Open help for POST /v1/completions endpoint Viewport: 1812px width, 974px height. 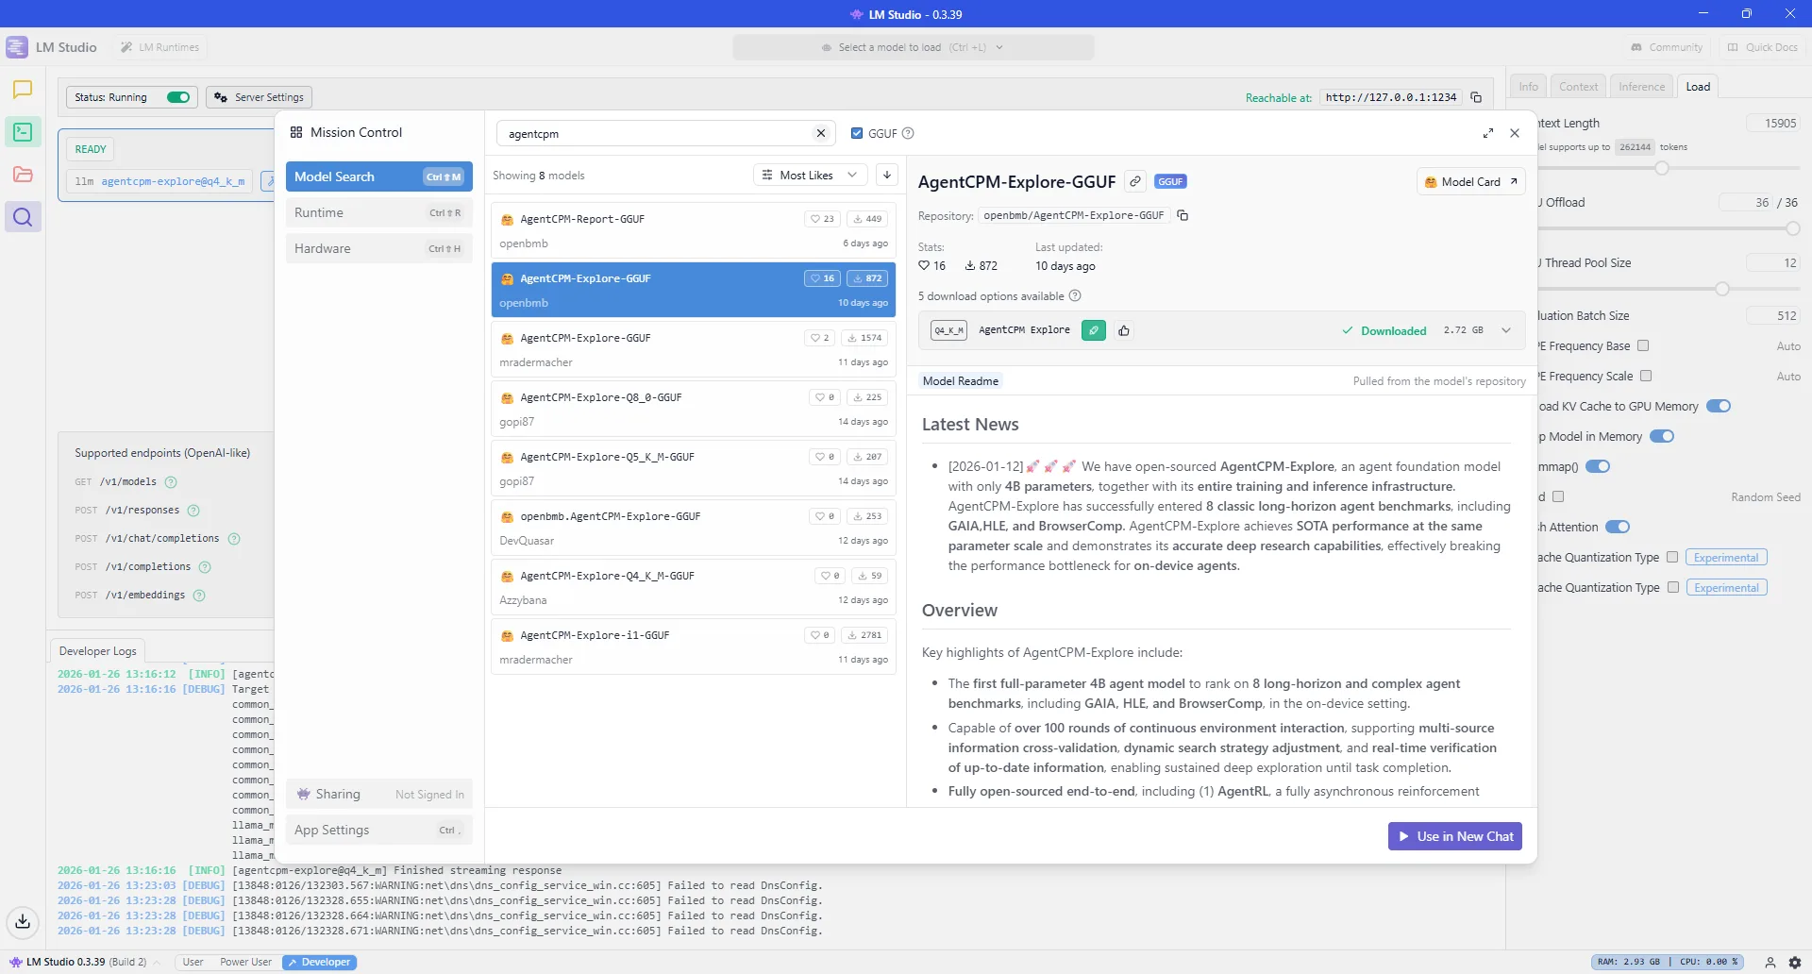click(x=205, y=566)
